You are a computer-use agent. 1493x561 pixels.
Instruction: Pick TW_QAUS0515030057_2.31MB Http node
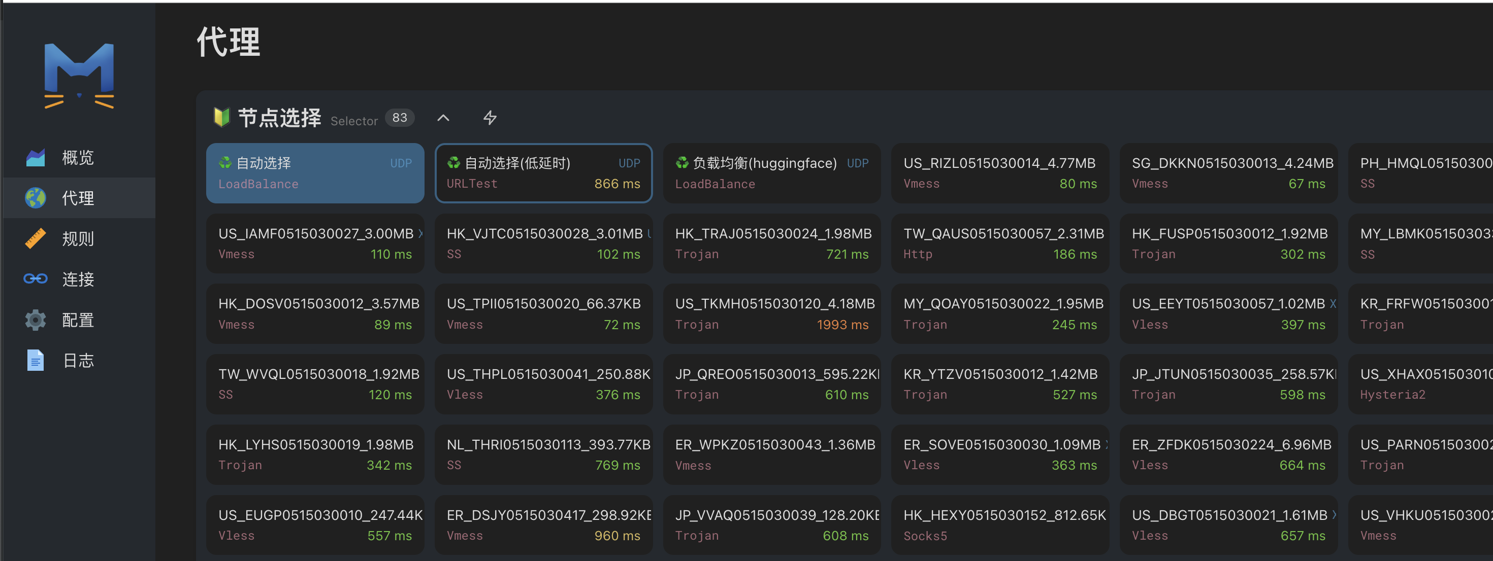[x=999, y=244]
